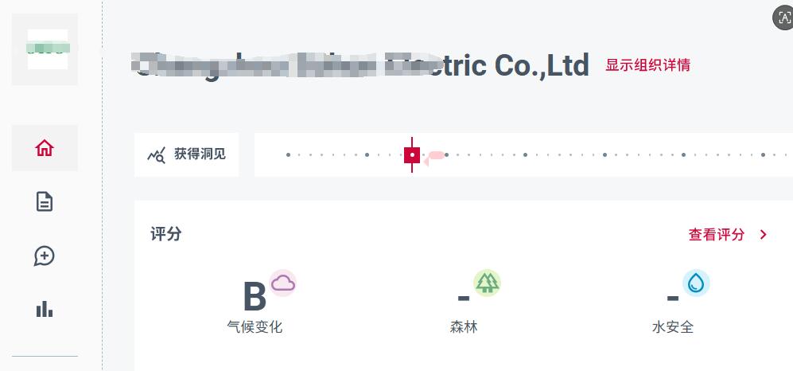The width and height of the screenshot is (793, 371).
Task: Select the 气候变化 label
Action: point(255,327)
